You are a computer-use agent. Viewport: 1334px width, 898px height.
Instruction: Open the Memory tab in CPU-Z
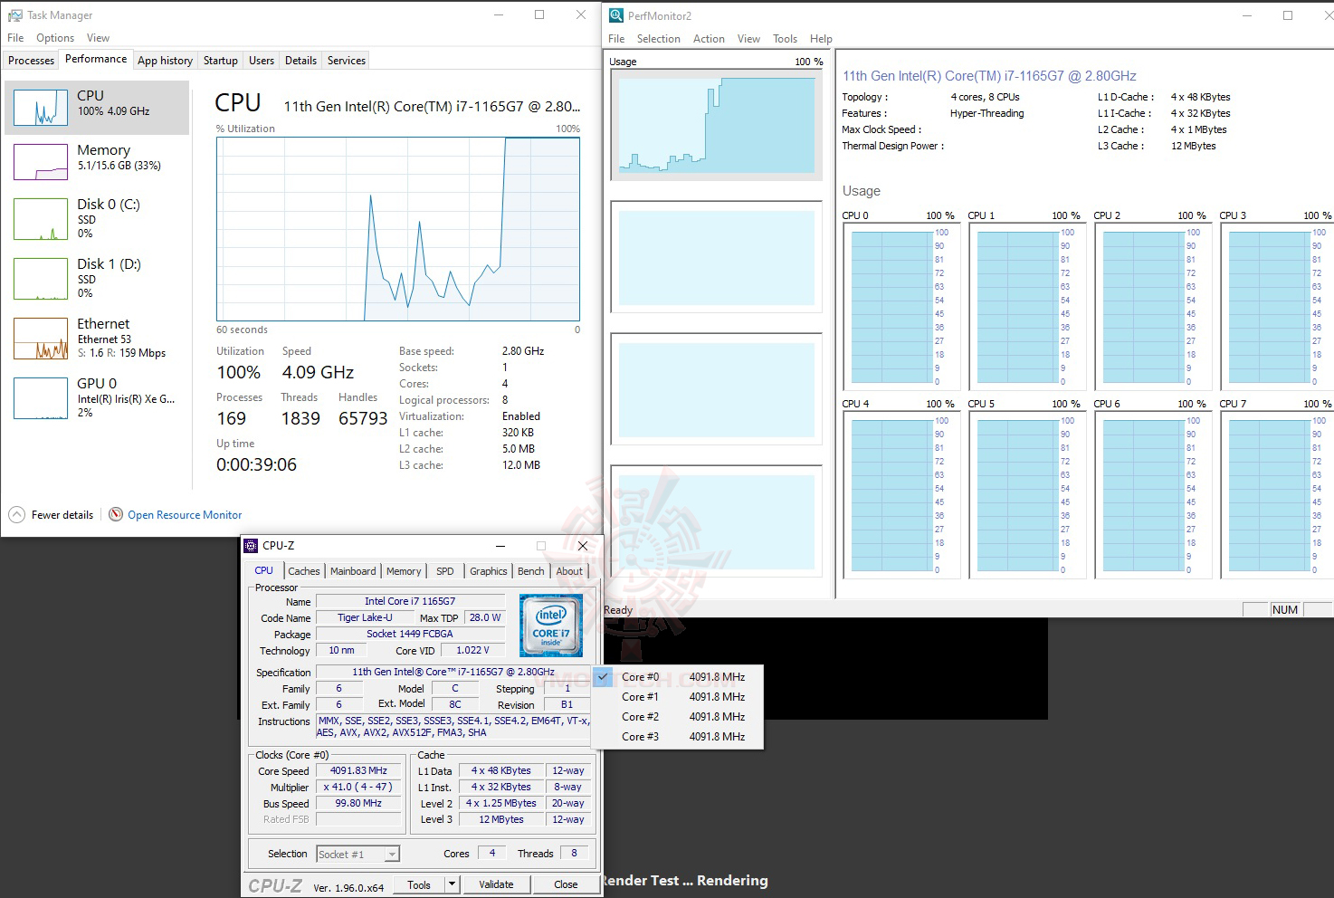[404, 571]
